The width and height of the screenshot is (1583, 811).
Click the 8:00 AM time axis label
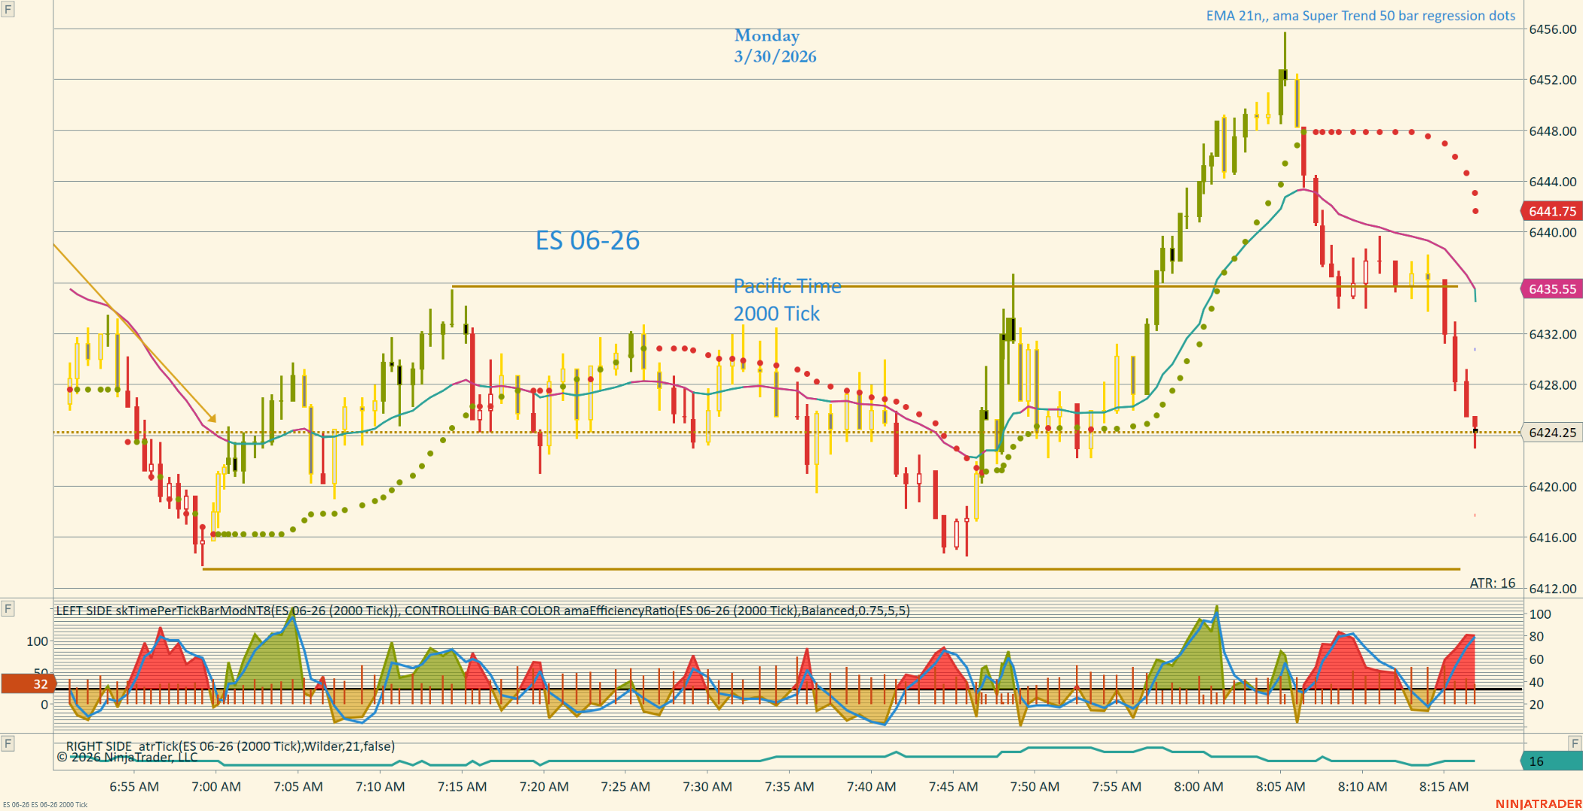1199,787
